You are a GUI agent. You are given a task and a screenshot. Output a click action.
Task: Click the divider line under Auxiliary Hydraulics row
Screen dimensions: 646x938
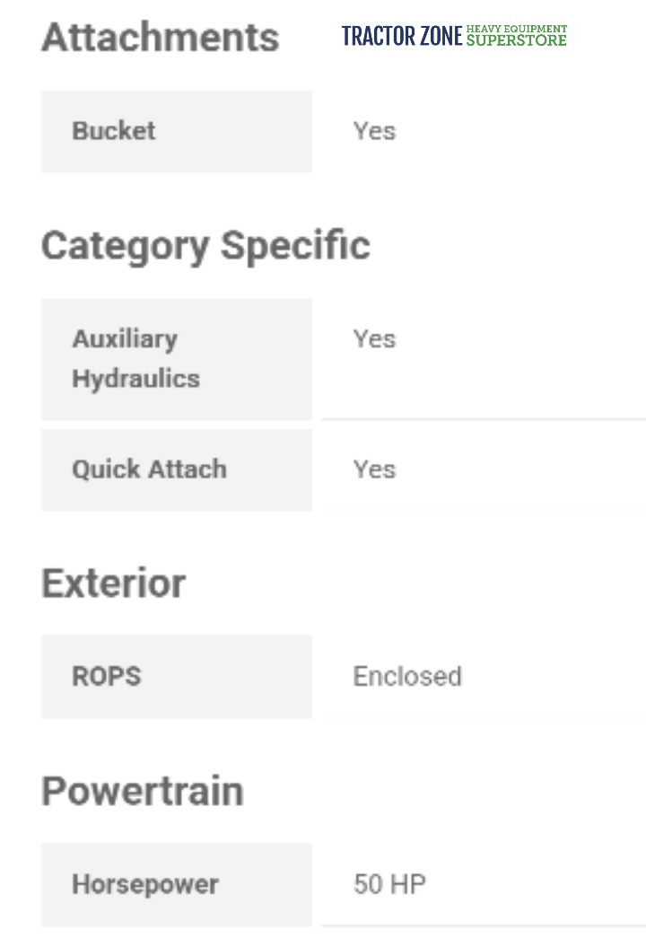pos(483,418)
